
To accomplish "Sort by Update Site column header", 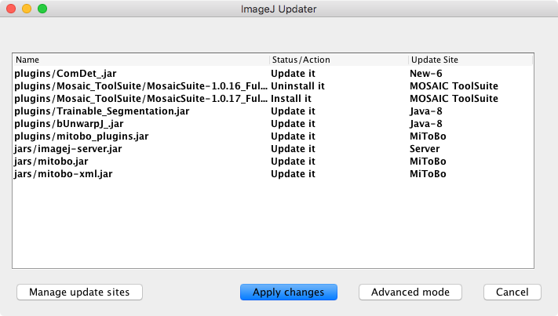I will [469, 60].
